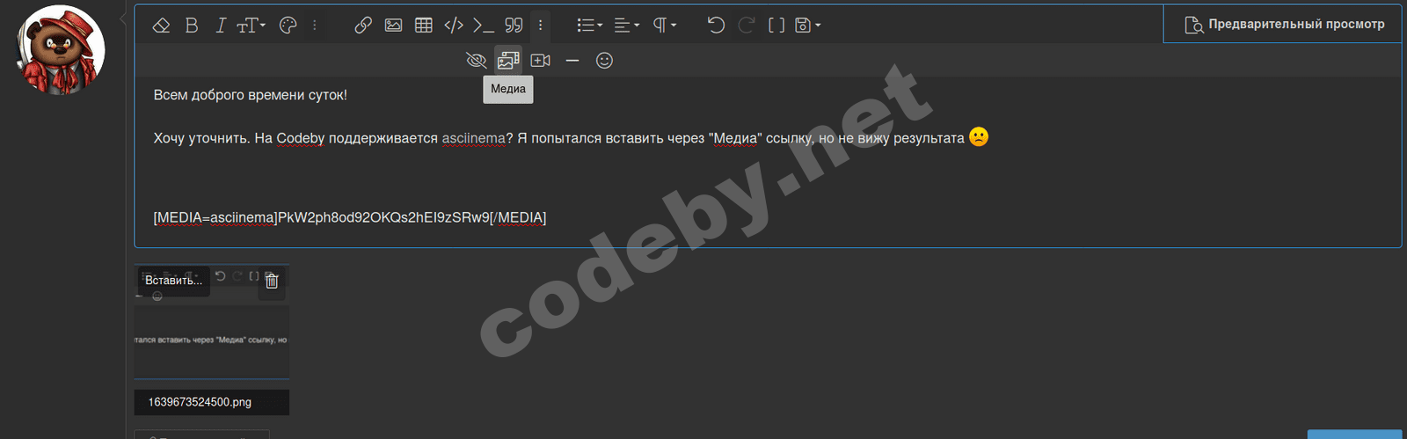The image size is (1407, 439).
Task: Delete the attached 1639673524500.png file
Action: tap(272, 281)
